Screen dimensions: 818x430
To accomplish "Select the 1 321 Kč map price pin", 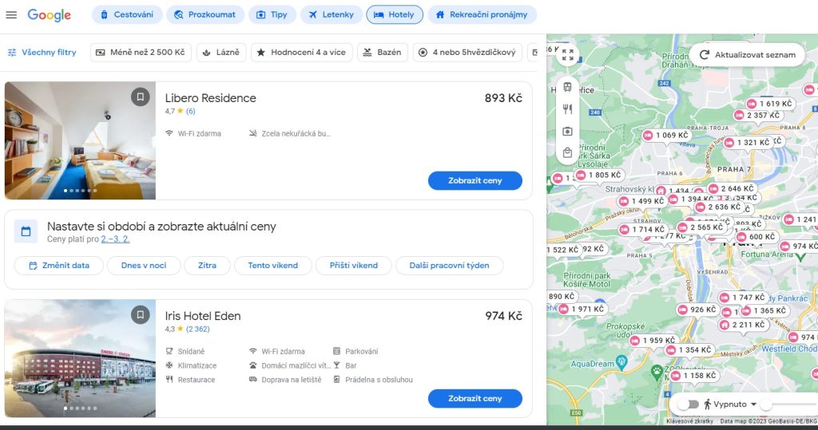I will [748, 142].
